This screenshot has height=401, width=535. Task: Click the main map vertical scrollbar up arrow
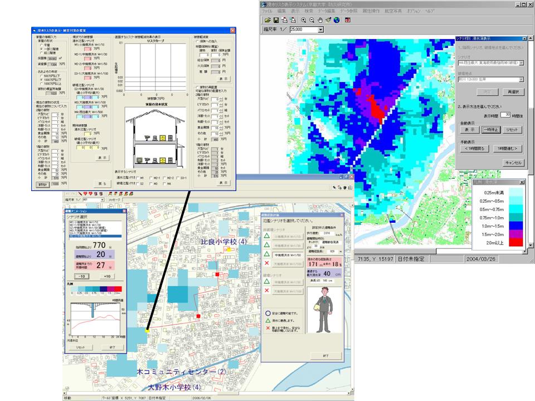coord(531,37)
